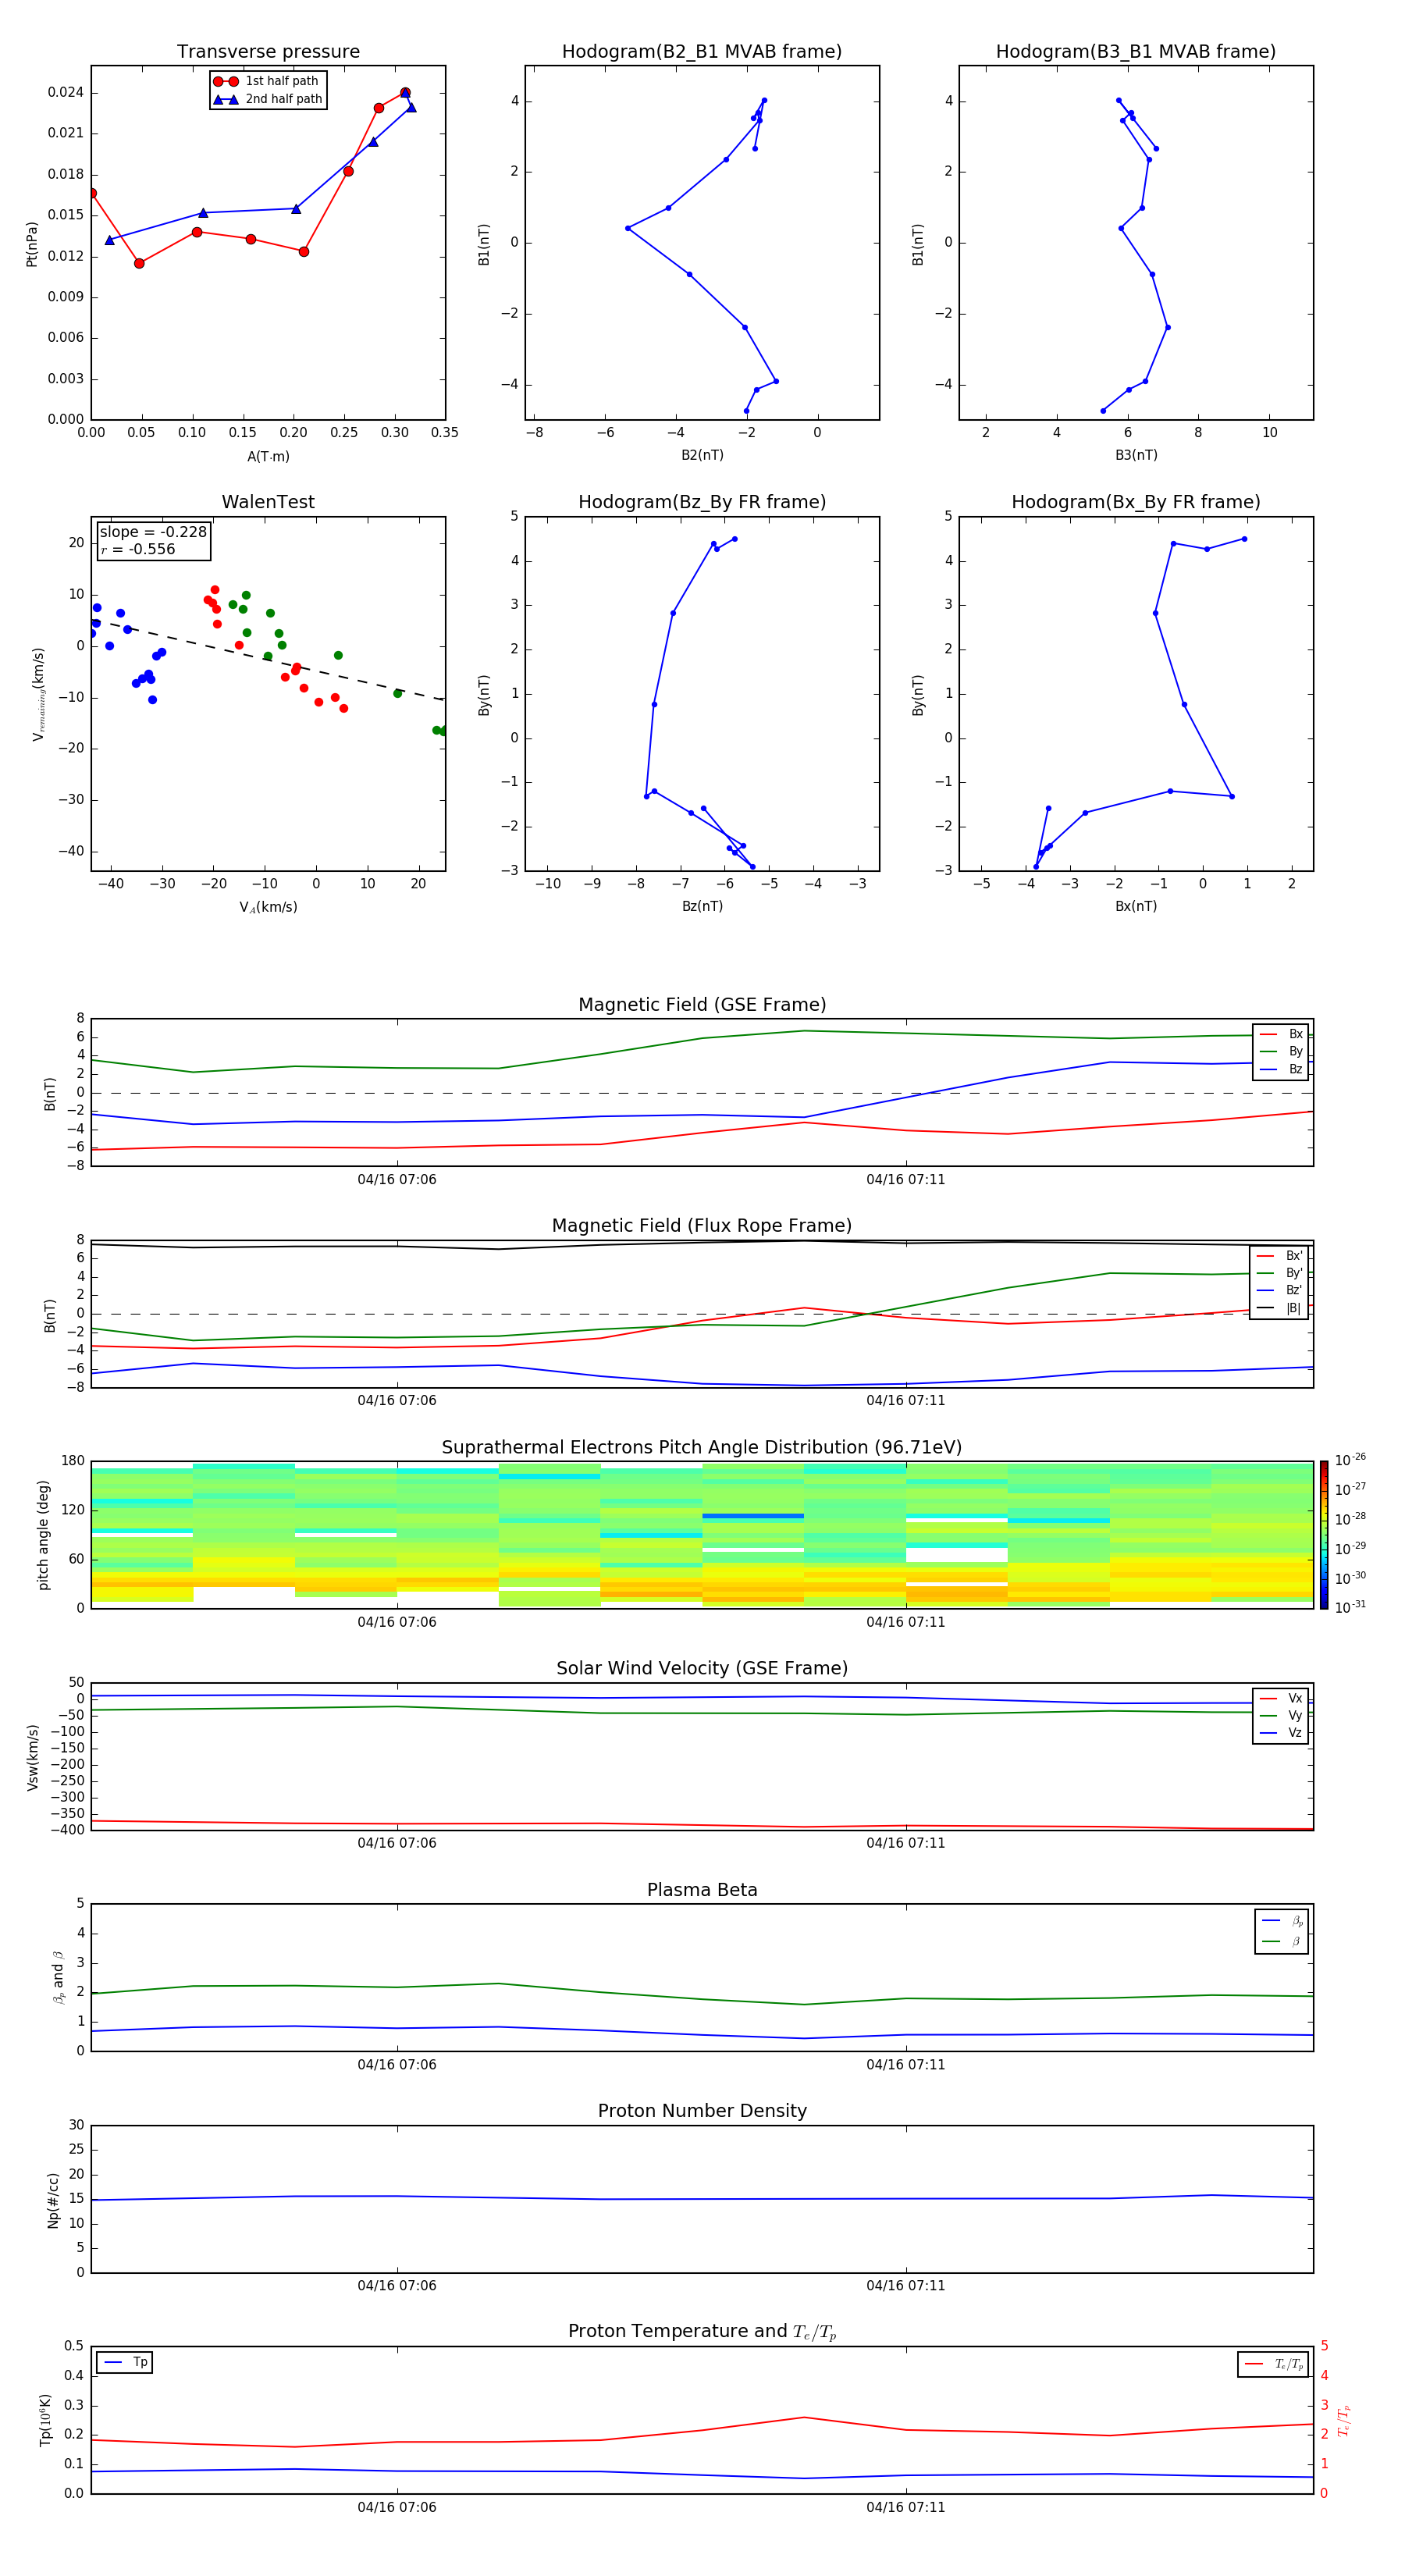Click the 'B2(nT)' x-axis label

(x=702, y=455)
